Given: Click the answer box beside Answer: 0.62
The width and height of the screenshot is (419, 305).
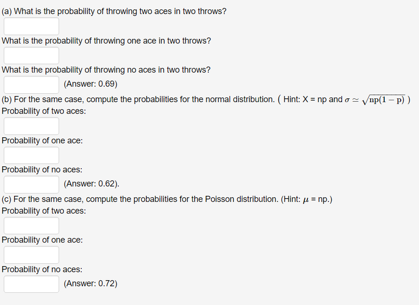Looking at the screenshot, I should tap(31, 184).
